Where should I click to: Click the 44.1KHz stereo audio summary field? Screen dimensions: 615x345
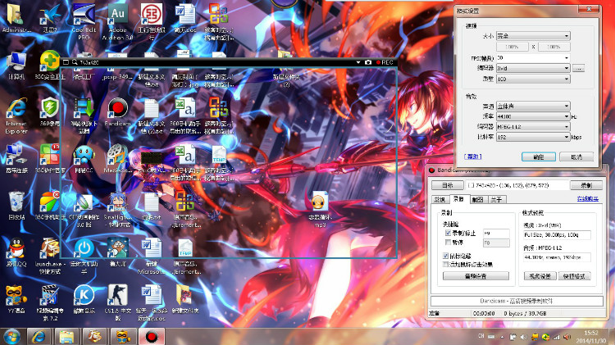557,257
